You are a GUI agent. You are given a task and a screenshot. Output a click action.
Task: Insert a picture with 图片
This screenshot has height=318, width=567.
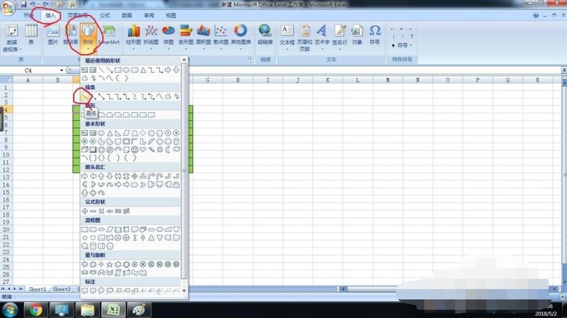[53, 35]
